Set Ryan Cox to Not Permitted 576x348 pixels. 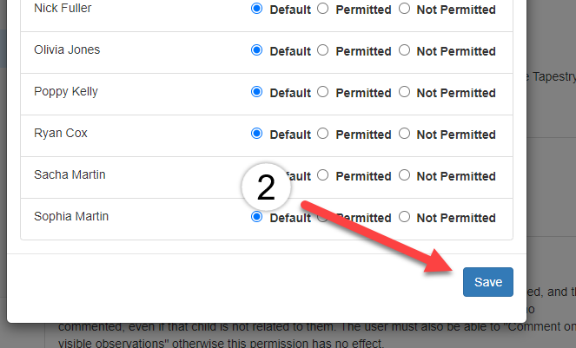(405, 134)
